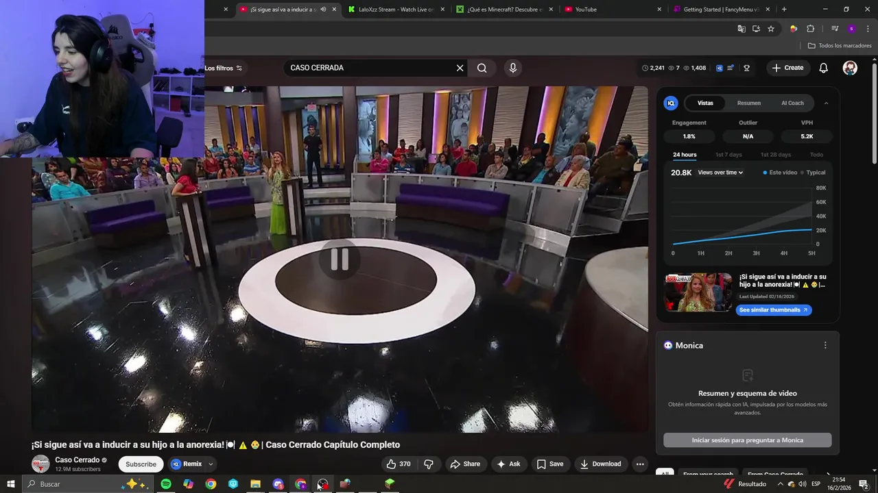
Task: Switch to Getting Started FancyMenu tab
Action: point(722,10)
